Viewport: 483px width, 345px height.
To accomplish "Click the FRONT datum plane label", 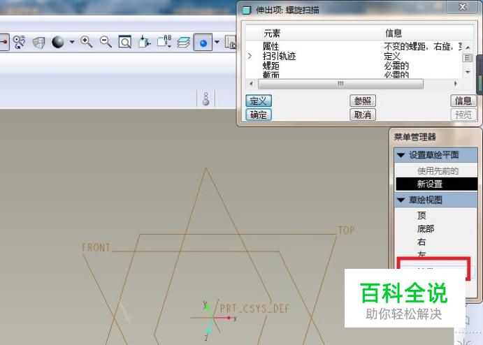I will (x=96, y=247).
